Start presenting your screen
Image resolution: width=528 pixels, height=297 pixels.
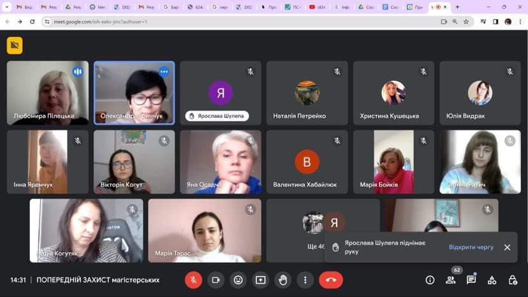point(260,280)
